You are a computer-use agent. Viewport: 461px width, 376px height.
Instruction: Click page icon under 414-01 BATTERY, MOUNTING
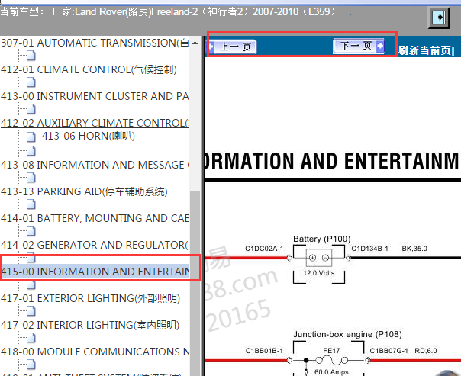coord(31,231)
